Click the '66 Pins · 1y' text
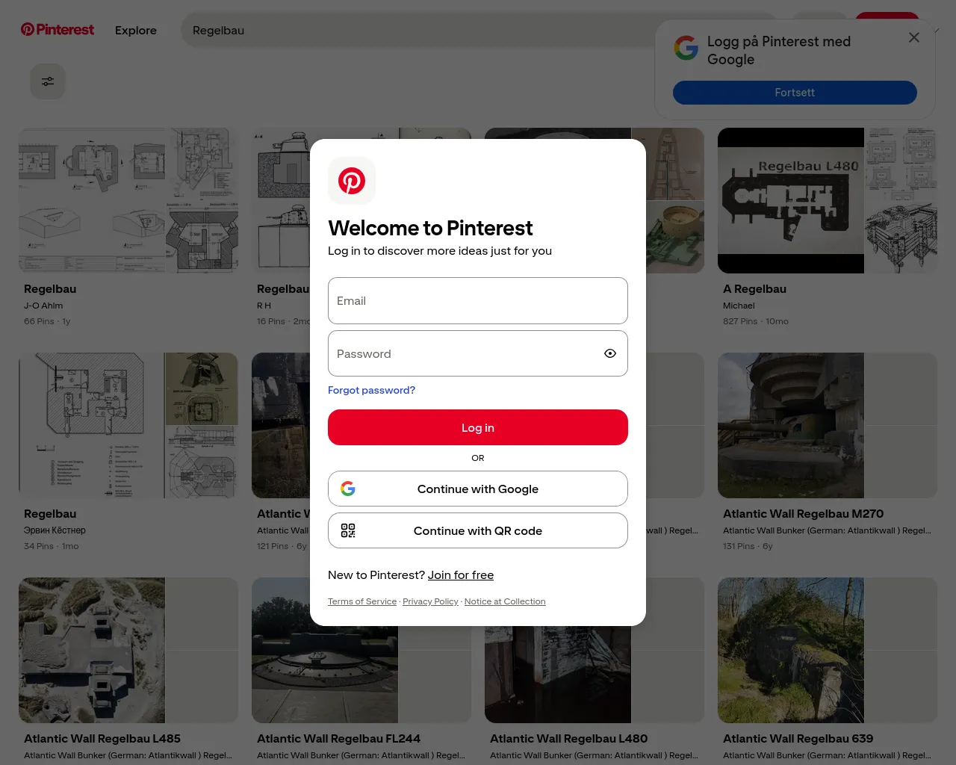This screenshot has width=956, height=765. pos(47,321)
